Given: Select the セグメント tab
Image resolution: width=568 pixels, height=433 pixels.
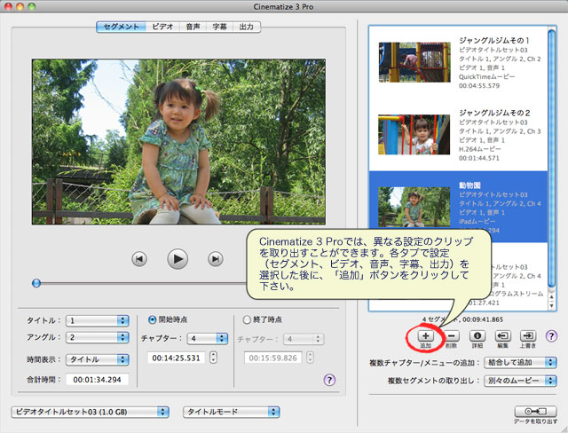Looking at the screenshot, I should click(121, 27).
